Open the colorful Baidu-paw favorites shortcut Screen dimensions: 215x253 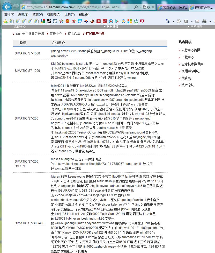(x=61, y=21)
